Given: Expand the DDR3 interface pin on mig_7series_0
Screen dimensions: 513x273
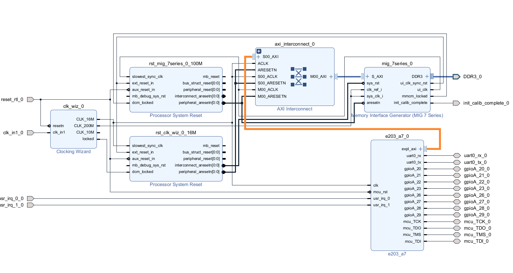Looking at the screenshot, I should pyautogui.click(x=427, y=77).
